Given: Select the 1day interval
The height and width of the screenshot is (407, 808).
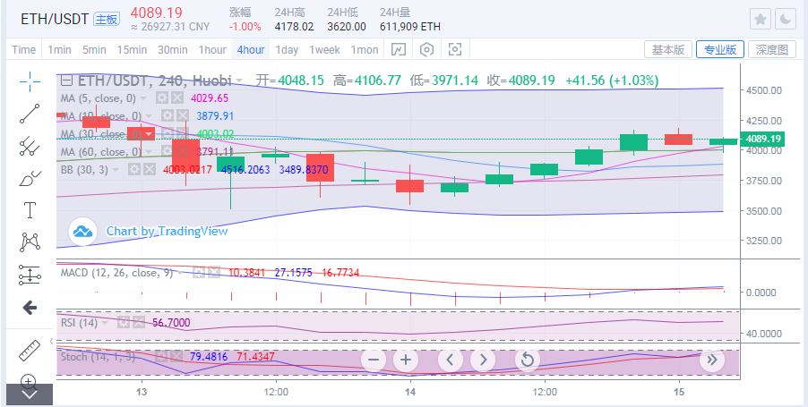Looking at the screenshot, I should (287, 50).
